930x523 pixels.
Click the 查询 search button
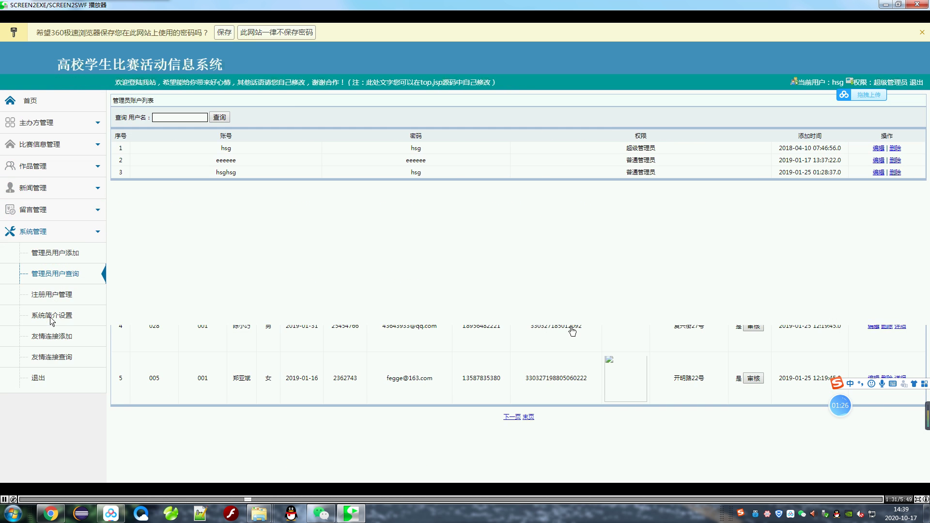tap(219, 118)
